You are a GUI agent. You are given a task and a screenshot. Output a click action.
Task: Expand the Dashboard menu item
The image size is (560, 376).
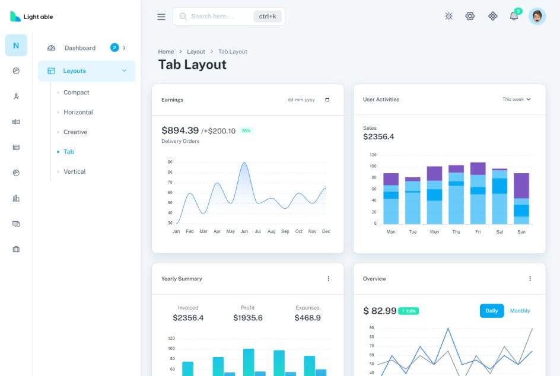coord(87,48)
